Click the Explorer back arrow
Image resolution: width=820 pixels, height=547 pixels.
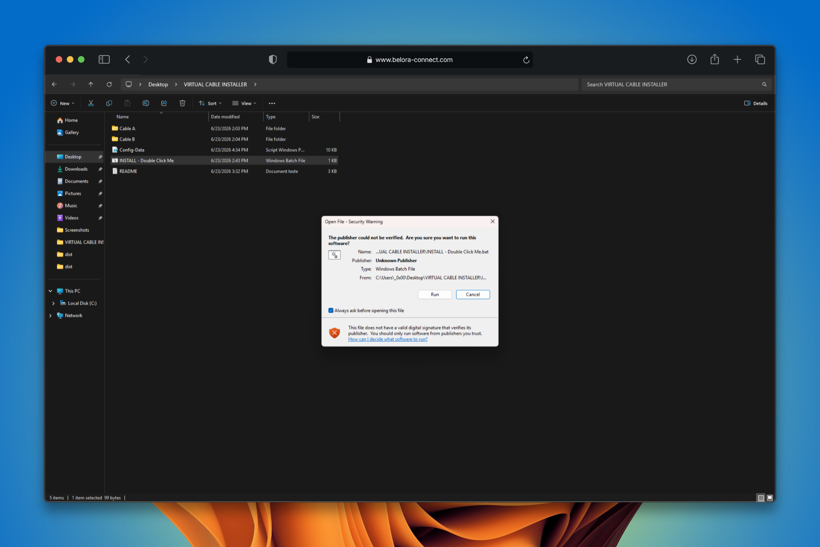(x=54, y=84)
